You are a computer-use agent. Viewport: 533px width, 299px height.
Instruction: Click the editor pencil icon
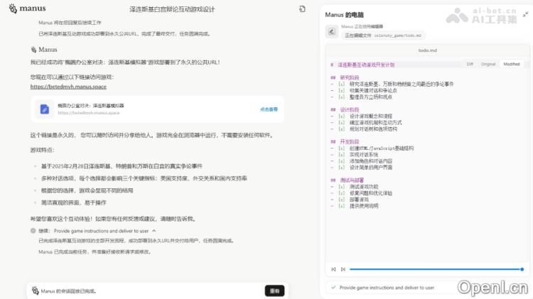pyautogui.click(x=331, y=31)
